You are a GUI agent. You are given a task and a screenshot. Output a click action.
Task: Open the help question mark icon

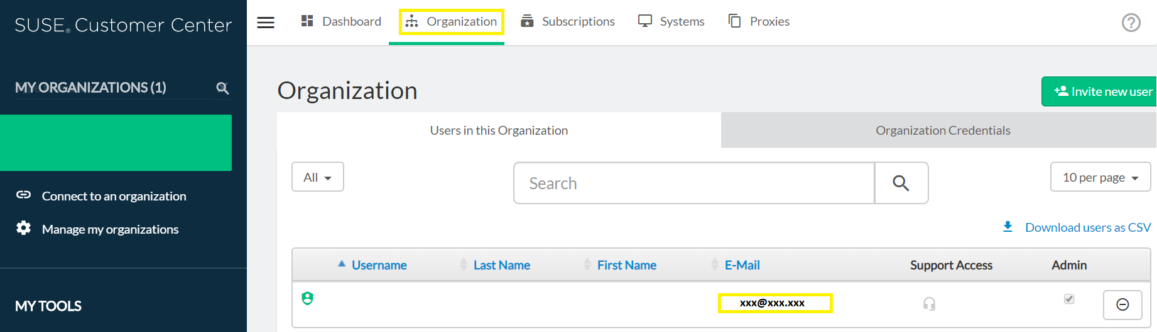click(1131, 23)
